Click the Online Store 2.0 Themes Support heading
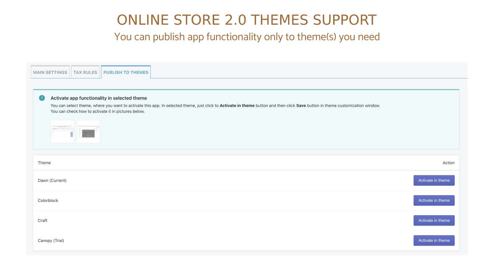Screen dimensions: 494x278 pyautogui.click(x=247, y=19)
